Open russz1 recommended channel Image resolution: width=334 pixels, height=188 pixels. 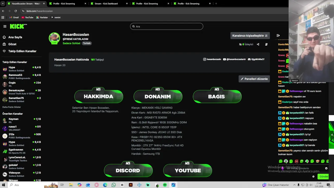pyautogui.click(x=21, y=128)
